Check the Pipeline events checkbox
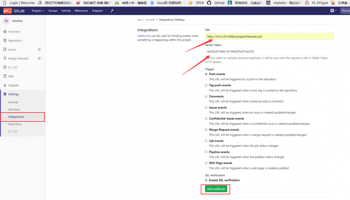Viewport: 350px width, 200px height. pos(206,152)
